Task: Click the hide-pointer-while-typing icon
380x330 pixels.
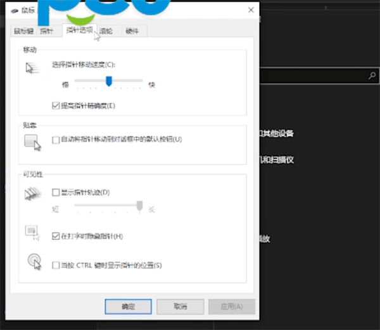Action: coord(32,233)
